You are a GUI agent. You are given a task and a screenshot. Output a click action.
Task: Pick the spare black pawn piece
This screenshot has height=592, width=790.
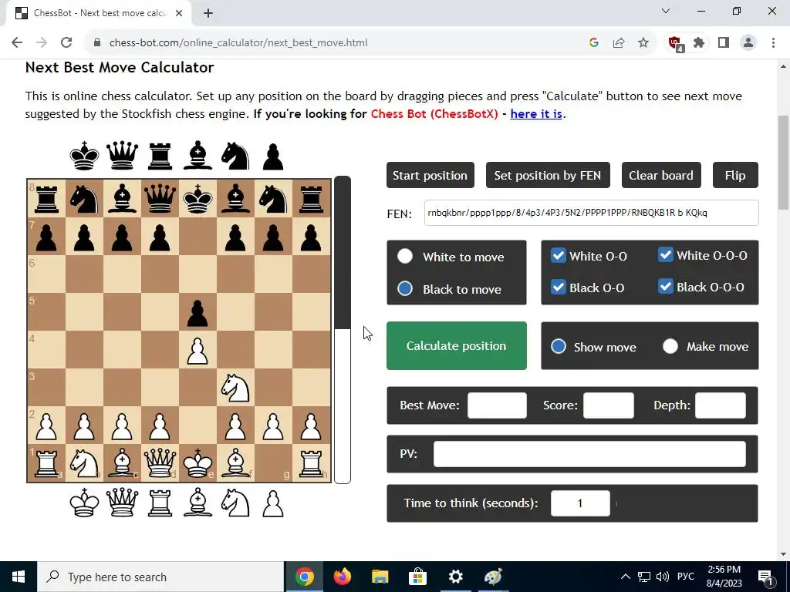click(x=273, y=157)
